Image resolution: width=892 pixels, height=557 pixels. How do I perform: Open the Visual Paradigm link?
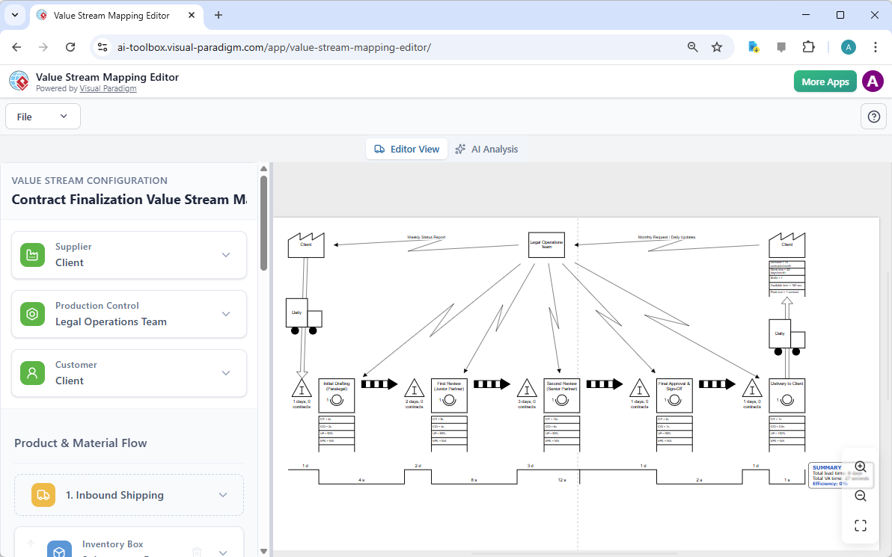[x=108, y=88]
